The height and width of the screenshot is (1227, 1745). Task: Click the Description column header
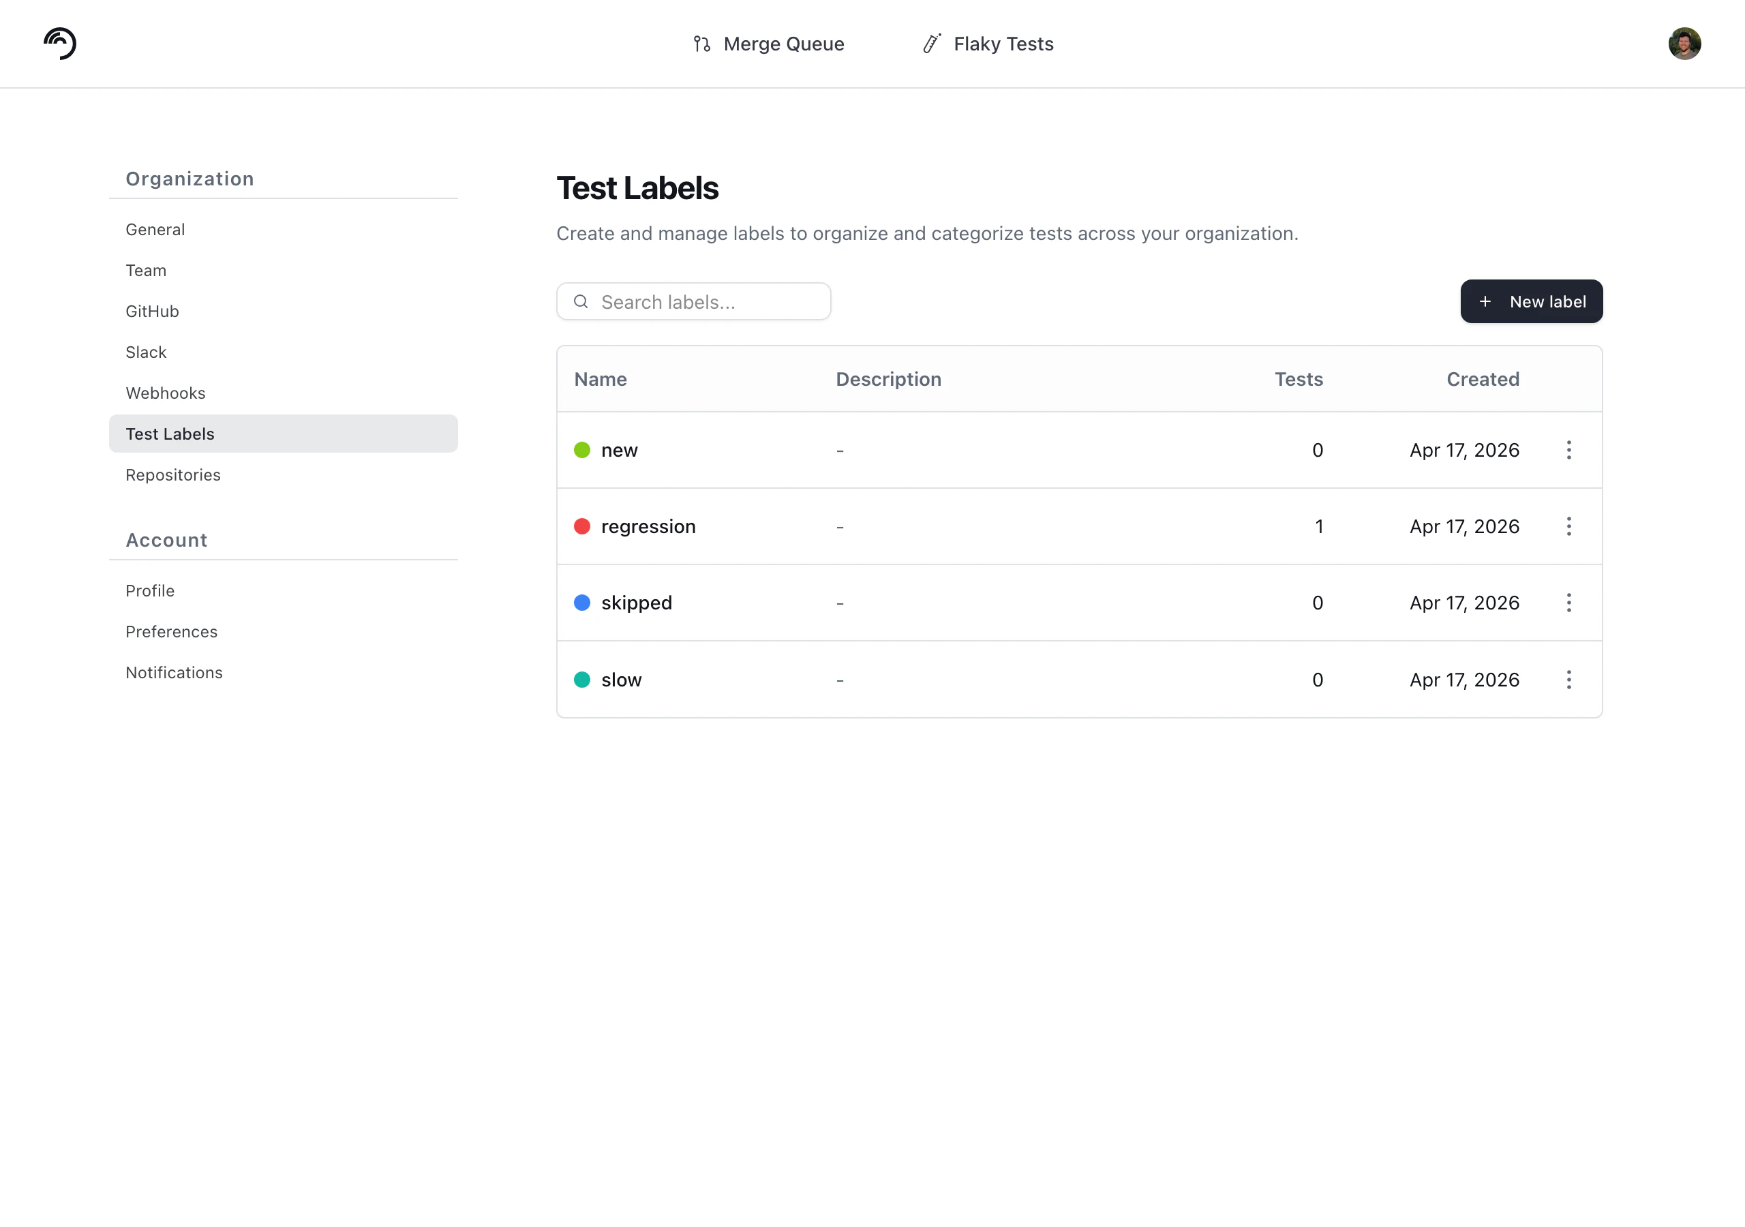click(x=888, y=380)
